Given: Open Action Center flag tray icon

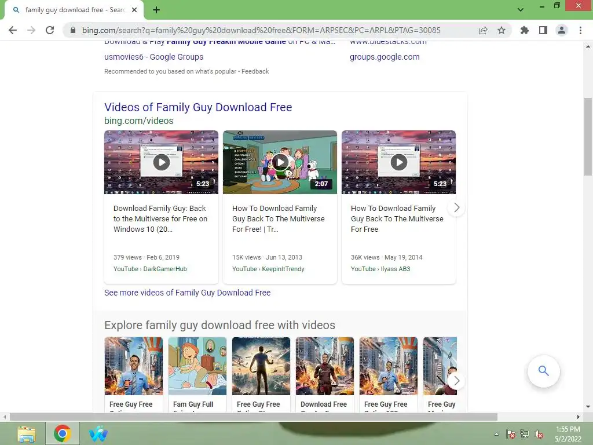Looking at the screenshot, I should point(511,434).
